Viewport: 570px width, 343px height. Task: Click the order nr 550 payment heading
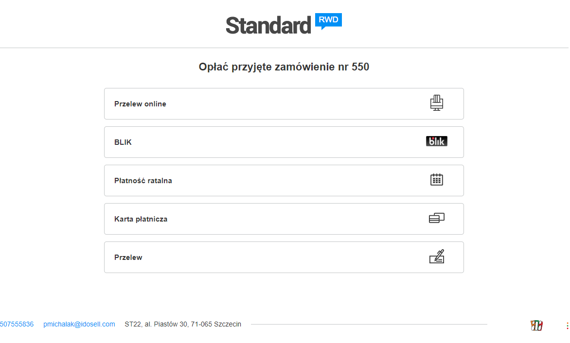pos(284,67)
